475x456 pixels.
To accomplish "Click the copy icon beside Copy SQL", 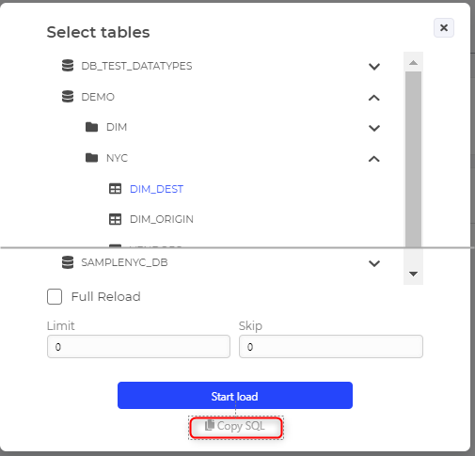I will coord(210,425).
